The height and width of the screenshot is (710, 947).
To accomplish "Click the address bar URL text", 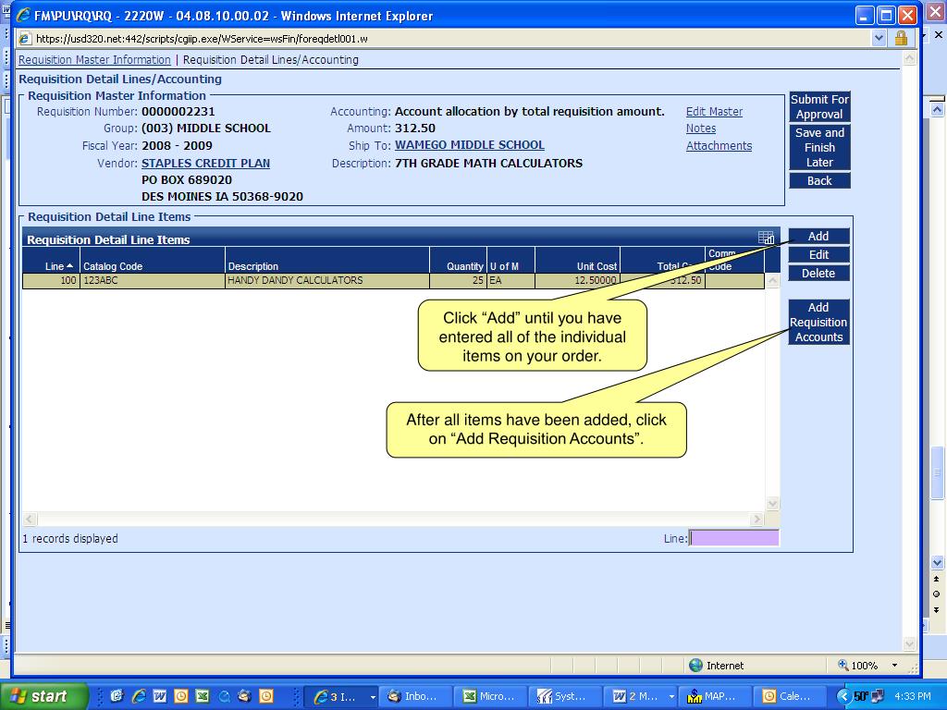I will [x=202, y=39].
